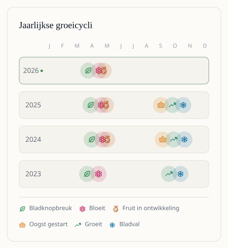228x248 pixels.
Task: Click the 2026 leaf bud-break marker
Action: tap(88, 70)
